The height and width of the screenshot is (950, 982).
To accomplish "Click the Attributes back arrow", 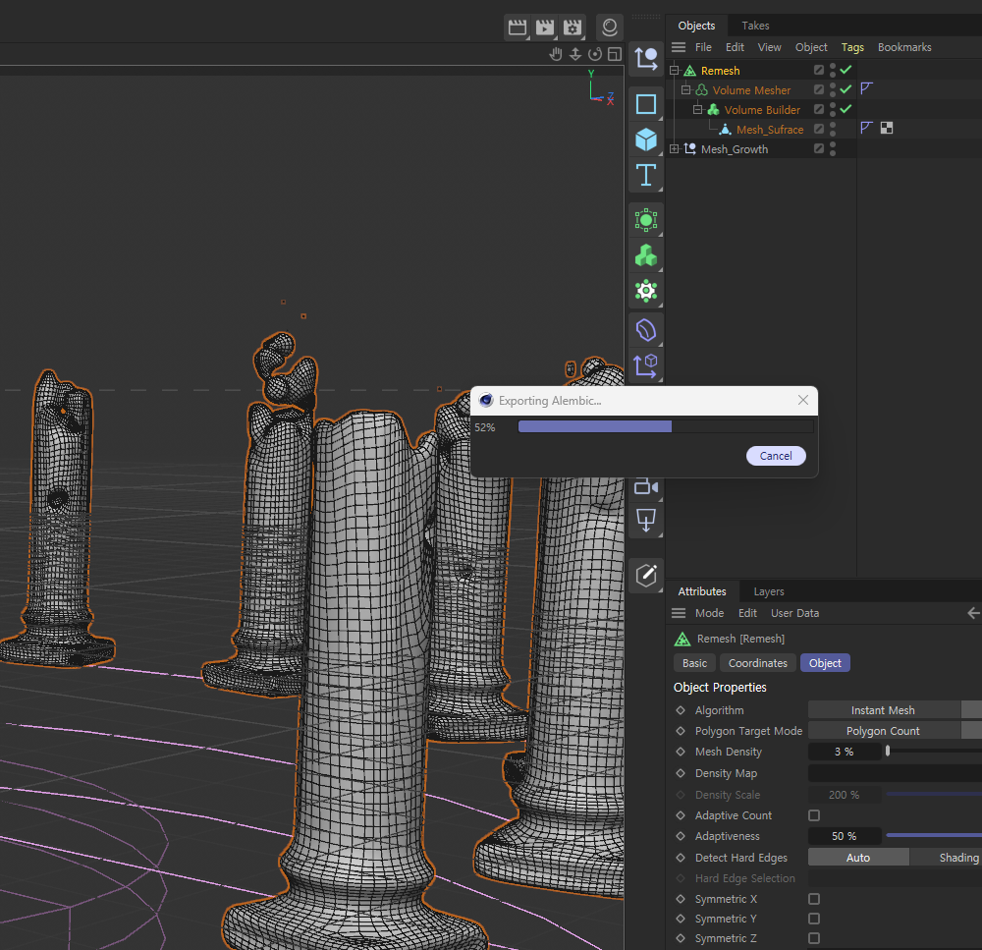I will [973, 613].
